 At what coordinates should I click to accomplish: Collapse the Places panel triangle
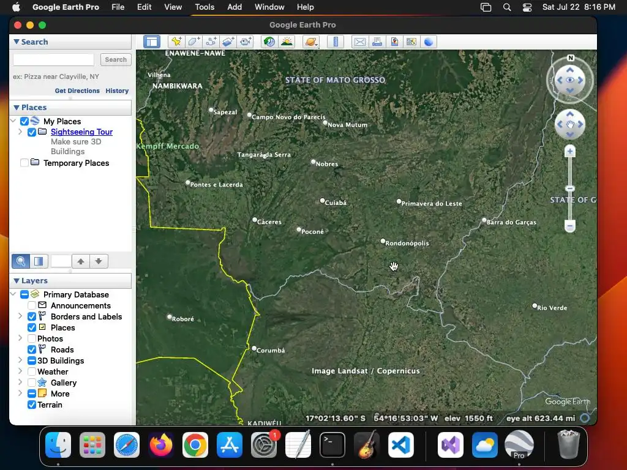[17, 107]
